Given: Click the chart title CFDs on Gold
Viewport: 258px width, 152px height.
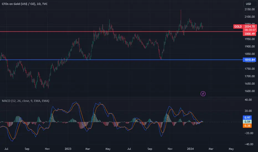Looking at the screenshot, I should [x=25, y=4].
